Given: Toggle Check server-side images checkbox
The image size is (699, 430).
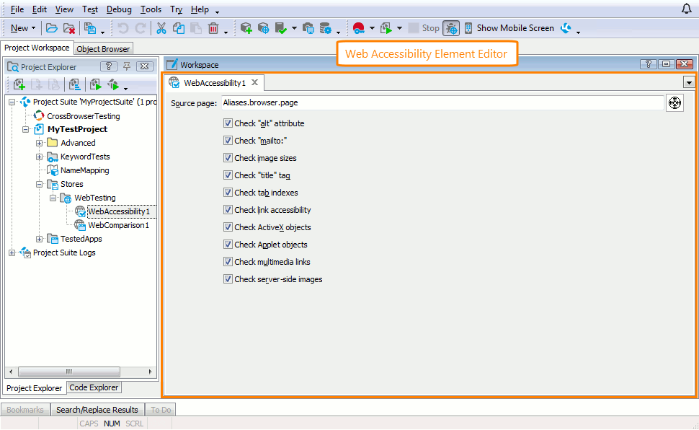Looking at the screenshot, I should pyautogui.click(x=228, y=279).
